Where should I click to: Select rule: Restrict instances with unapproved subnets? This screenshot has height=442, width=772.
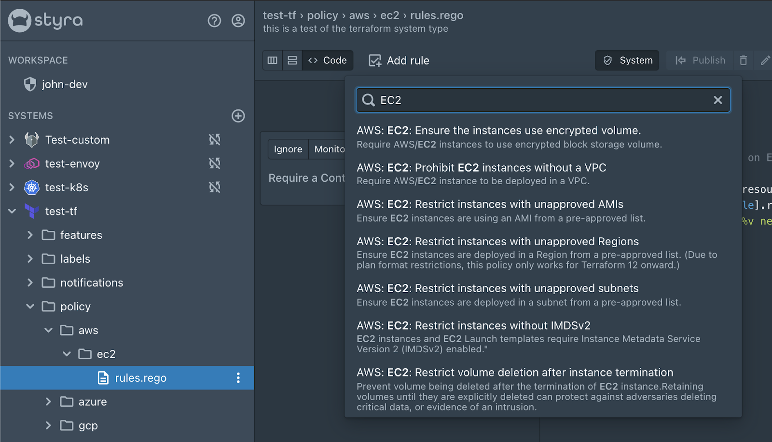[x=543, y=295]
